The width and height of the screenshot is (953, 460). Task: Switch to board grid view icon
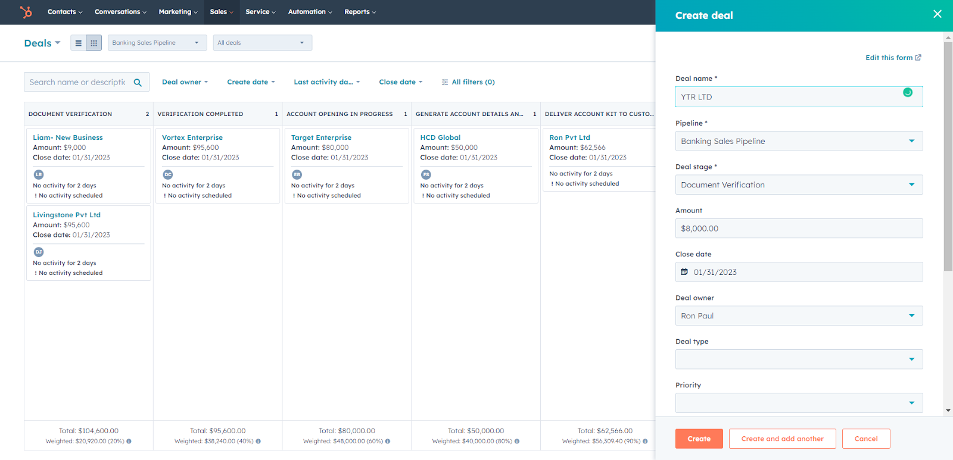[94, 43]
